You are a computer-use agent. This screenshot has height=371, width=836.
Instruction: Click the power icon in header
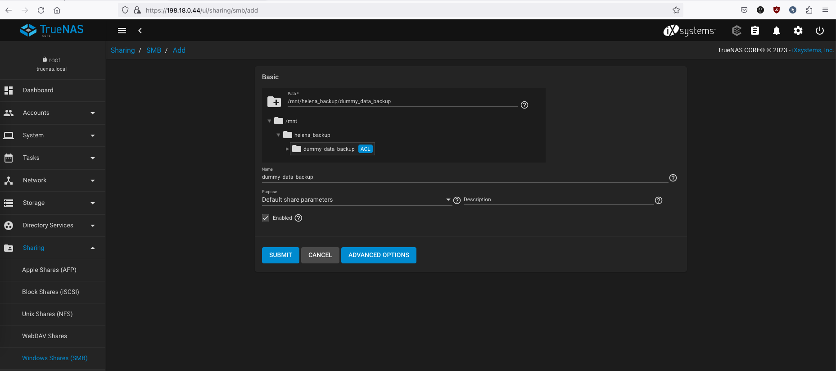819,31
